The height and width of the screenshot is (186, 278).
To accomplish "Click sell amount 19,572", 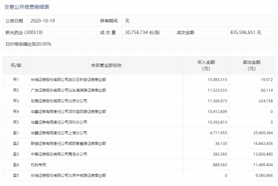I will [x=267, y=80].
